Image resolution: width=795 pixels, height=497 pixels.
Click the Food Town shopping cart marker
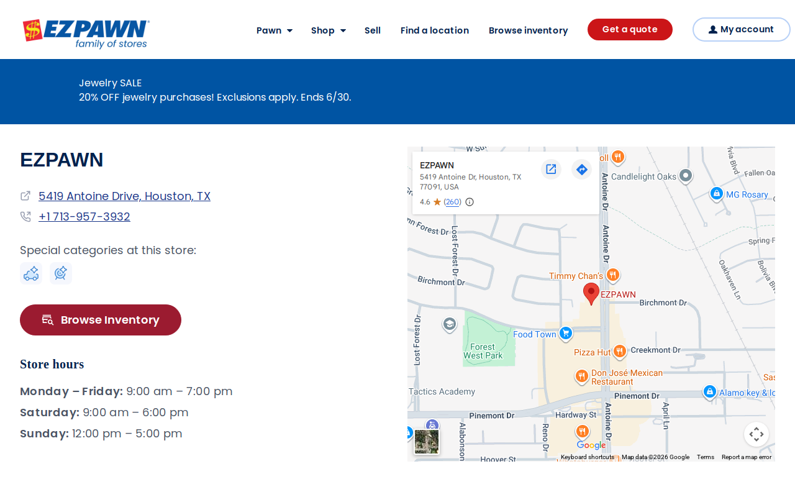click(x=565, y=334)
